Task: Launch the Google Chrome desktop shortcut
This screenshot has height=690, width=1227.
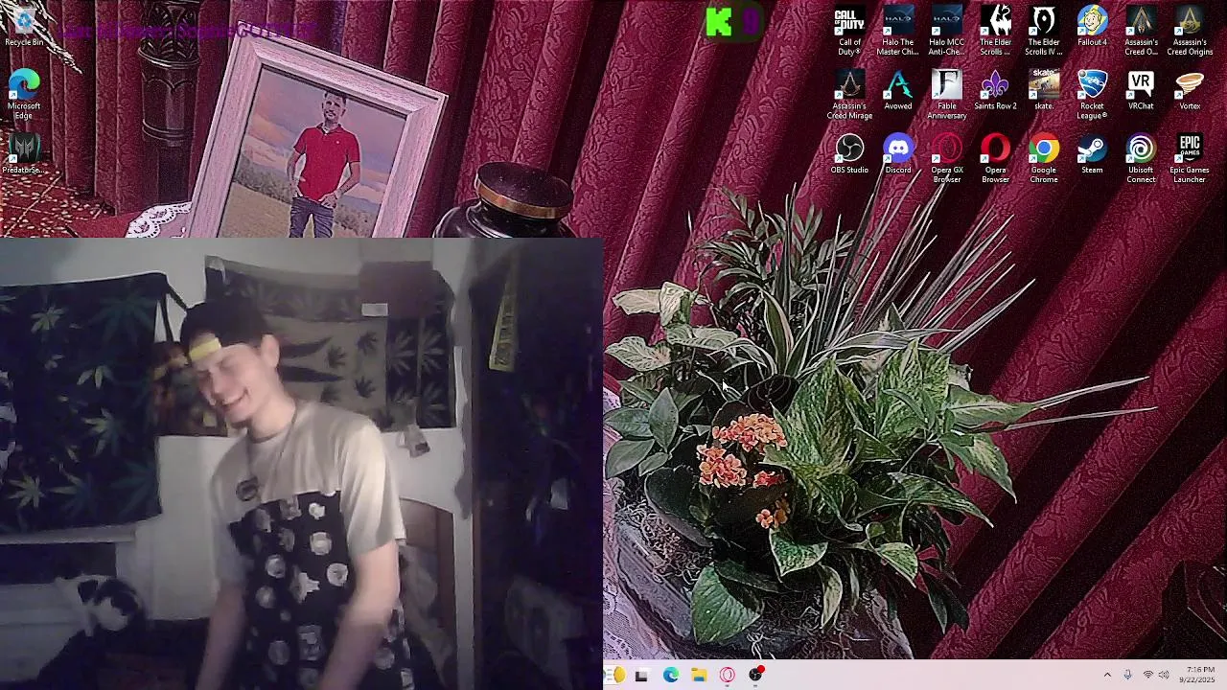Action: (1043, 158)
